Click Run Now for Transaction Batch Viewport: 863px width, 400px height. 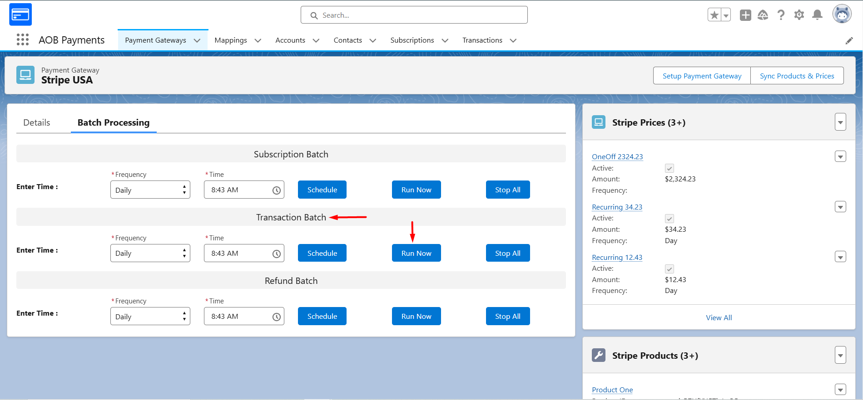click(x=417, y=253)
